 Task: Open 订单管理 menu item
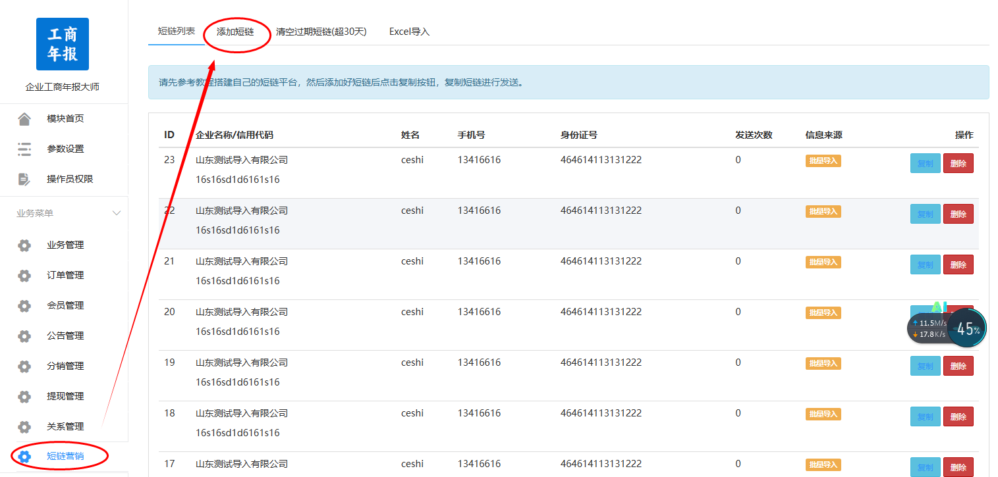click(65, 275)
